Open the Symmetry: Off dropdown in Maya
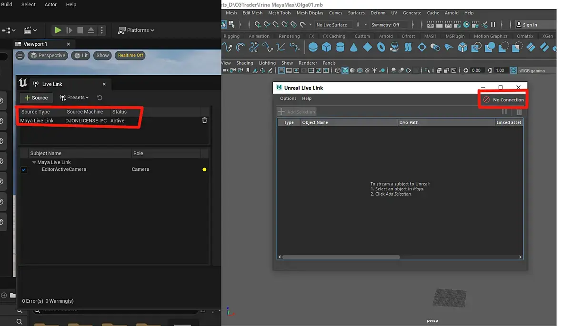 coord(388,25)
